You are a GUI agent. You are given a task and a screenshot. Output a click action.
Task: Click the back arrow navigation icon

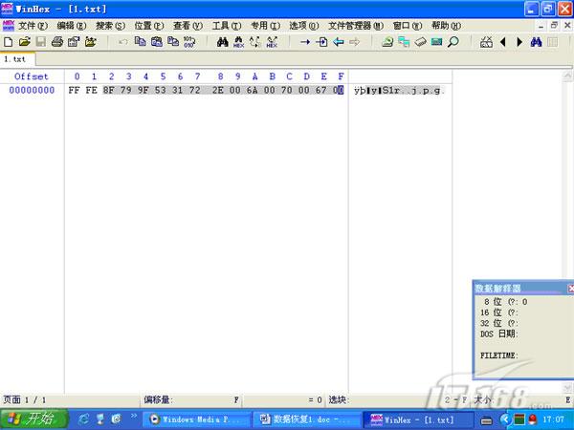coord(503,42)
